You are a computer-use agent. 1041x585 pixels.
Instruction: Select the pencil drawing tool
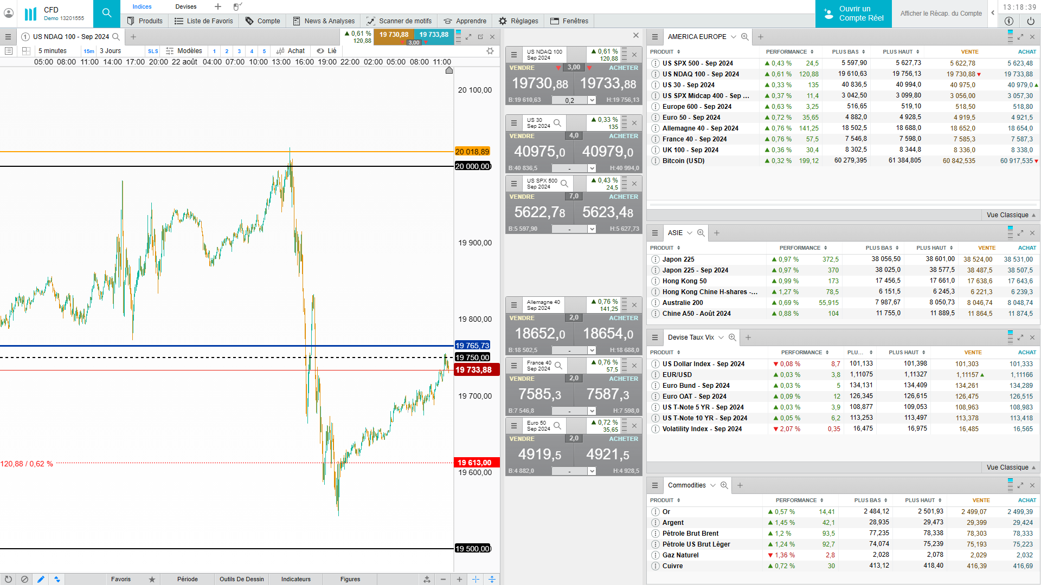(x=41, y=579)
